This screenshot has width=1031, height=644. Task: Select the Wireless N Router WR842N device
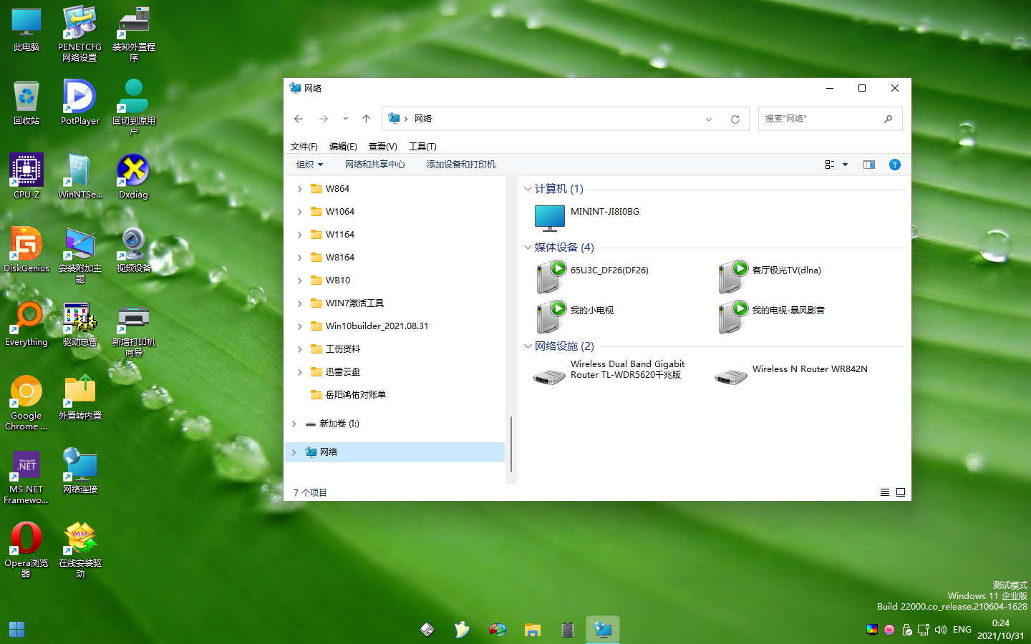pos(791,373)
